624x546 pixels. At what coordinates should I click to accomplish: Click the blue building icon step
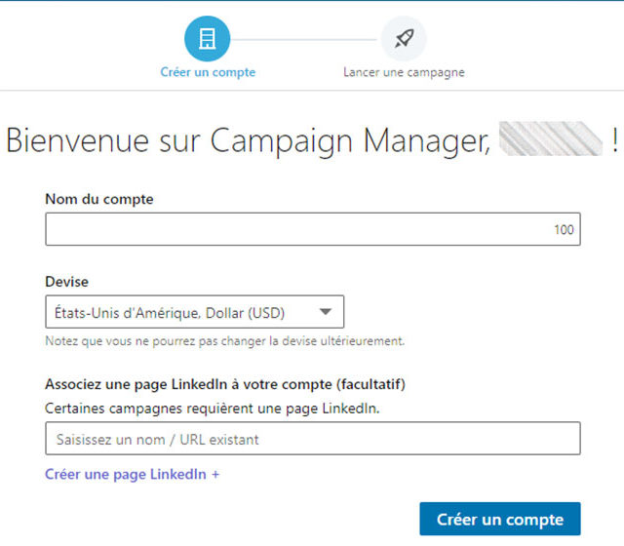(207, 39)
